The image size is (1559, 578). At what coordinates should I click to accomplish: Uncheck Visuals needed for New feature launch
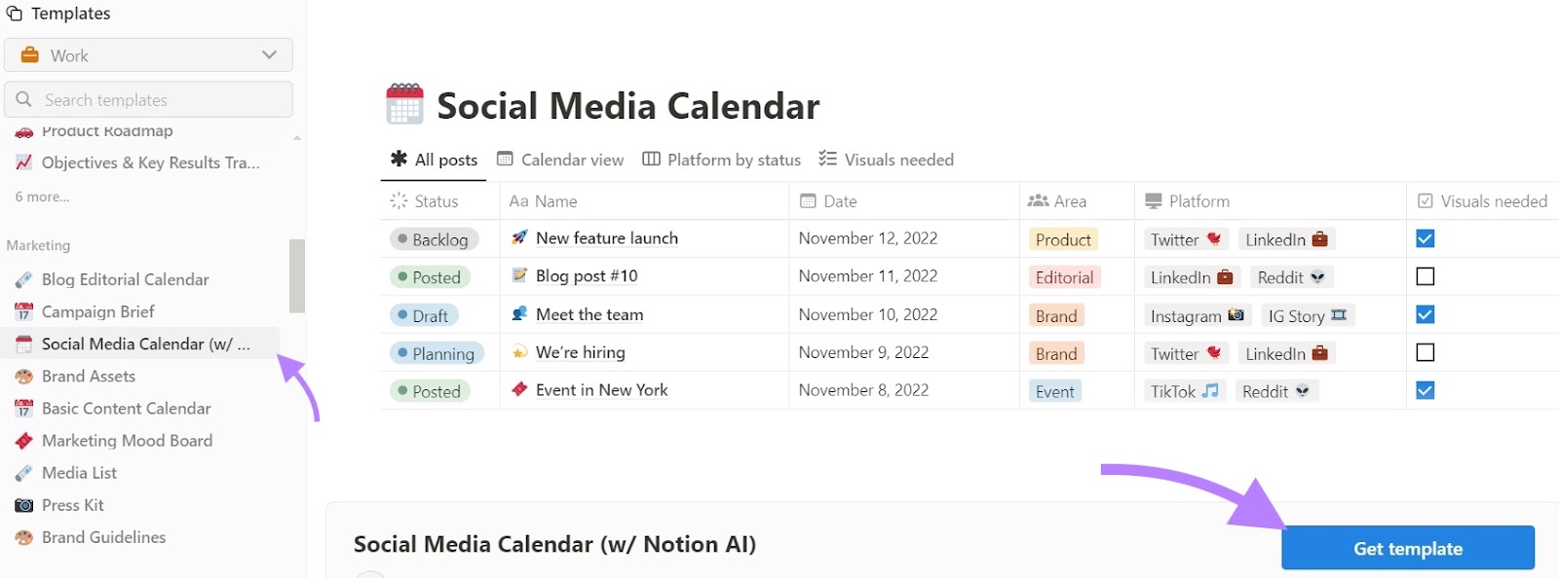[x=1425, y=238]
